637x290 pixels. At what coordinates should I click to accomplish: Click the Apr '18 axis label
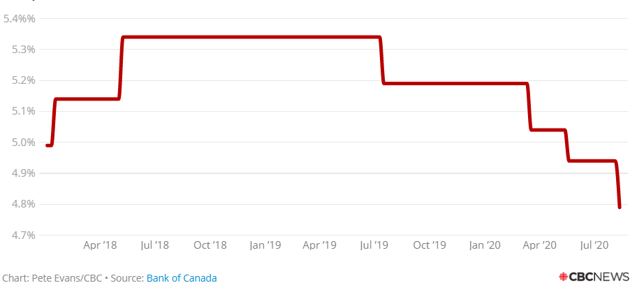(x=100, y=245)
